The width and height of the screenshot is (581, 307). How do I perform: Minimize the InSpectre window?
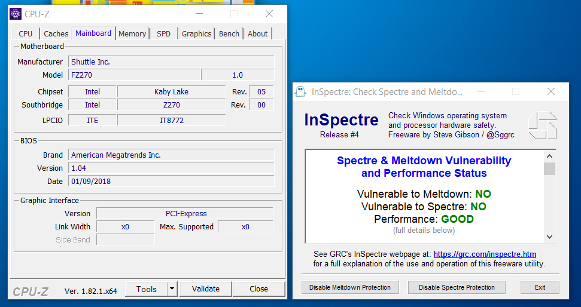(x=481, y=91)
